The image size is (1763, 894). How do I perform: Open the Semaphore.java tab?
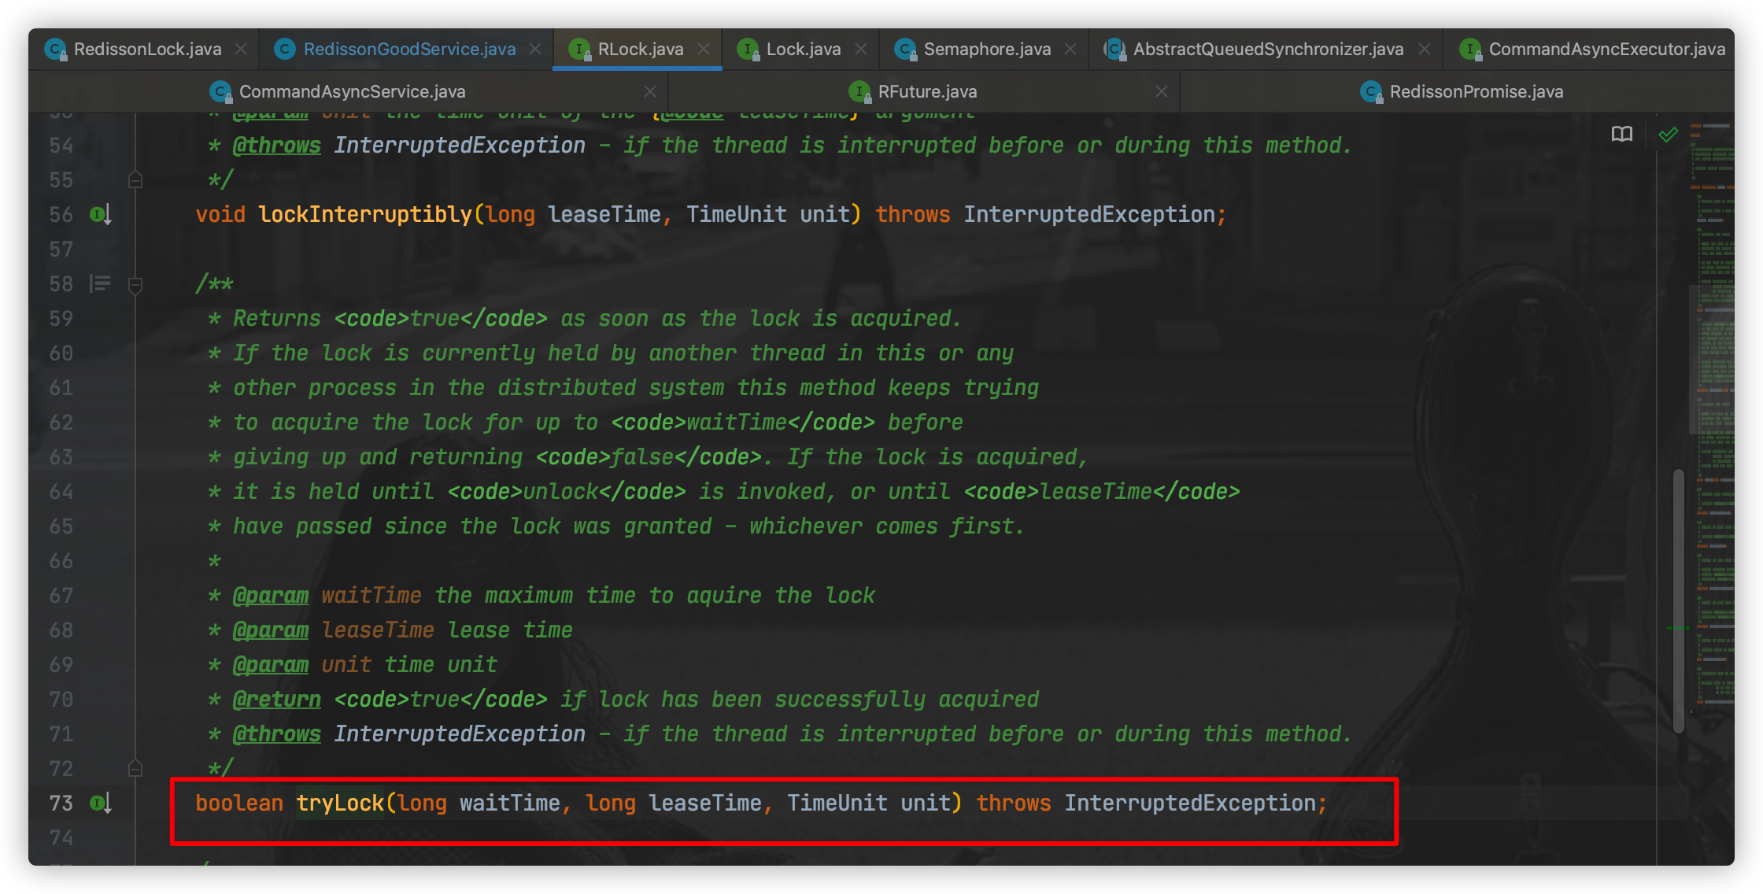coord(986,50)
